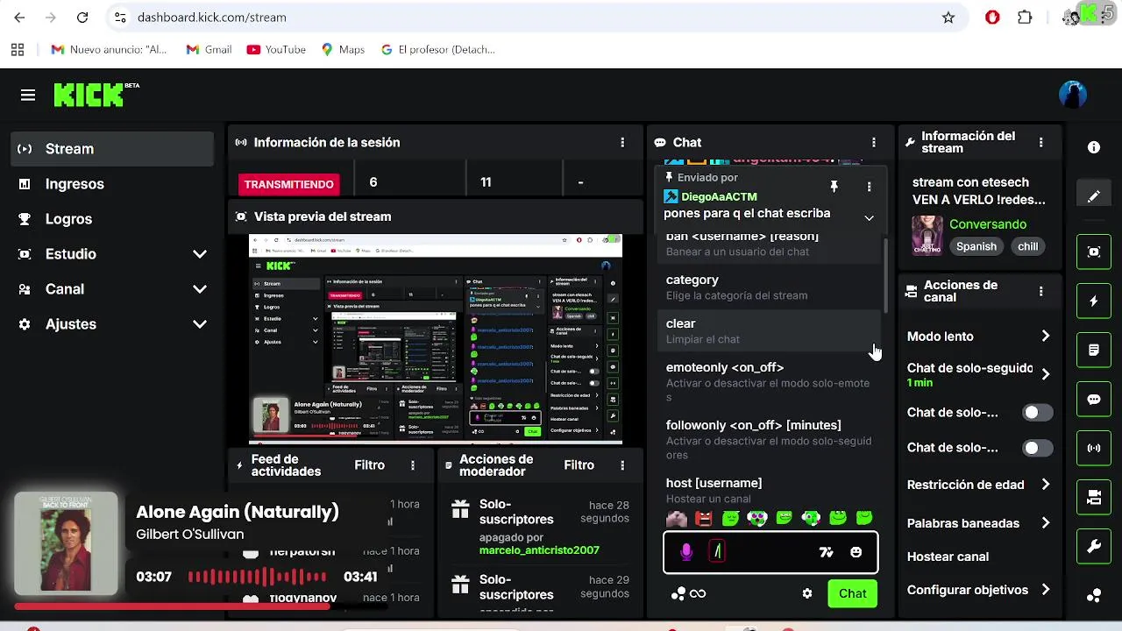Open Chat panel three-dot menu
The image size is (1122, 631).
873,142
